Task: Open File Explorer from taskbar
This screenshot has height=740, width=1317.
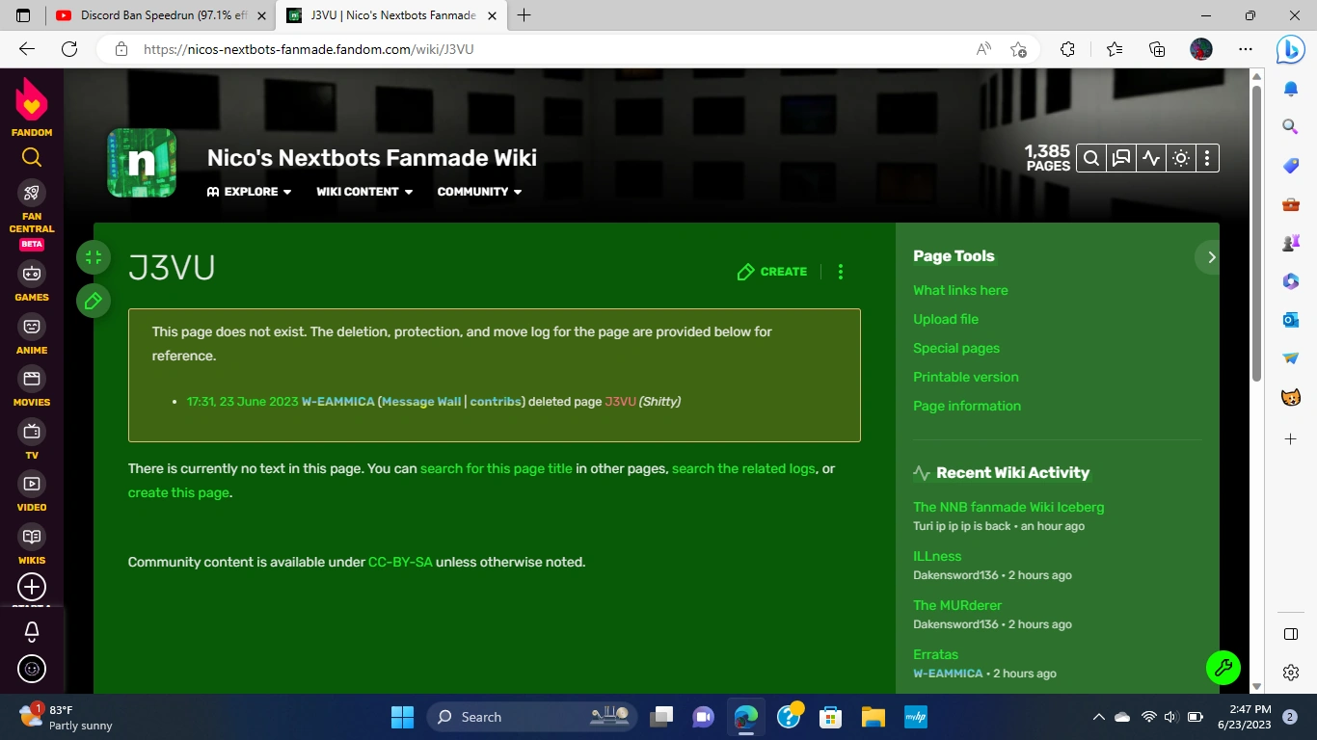Action: click(x=874, y=717)
